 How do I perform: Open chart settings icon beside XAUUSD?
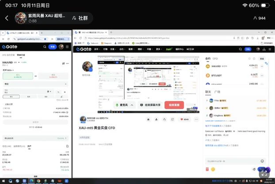pyautogui.click(x=63, y=63)
